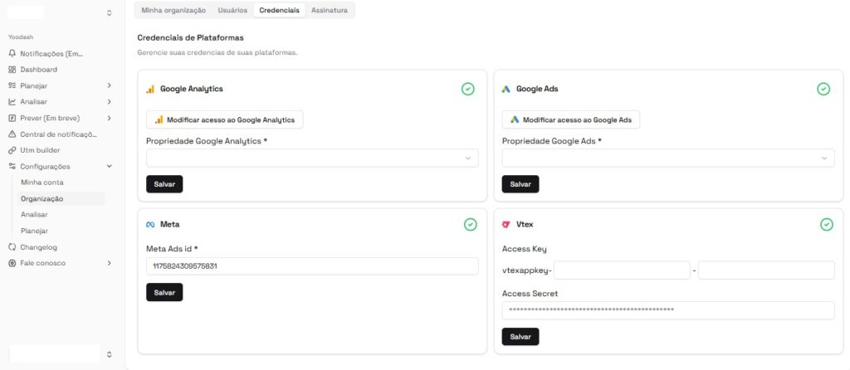Screen dimensions: 850x370
Task: Select Organização under Configurações
Action: point(61,199)
